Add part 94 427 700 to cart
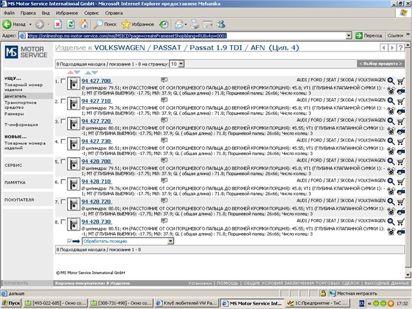 [x=400, y=80]
